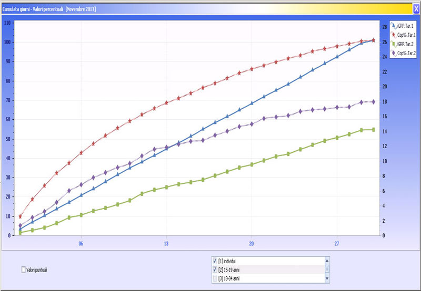
Task: Uncheck the [2] 15-19 anni checkbox
Action: pyautogui.click(x=214, y=269)
